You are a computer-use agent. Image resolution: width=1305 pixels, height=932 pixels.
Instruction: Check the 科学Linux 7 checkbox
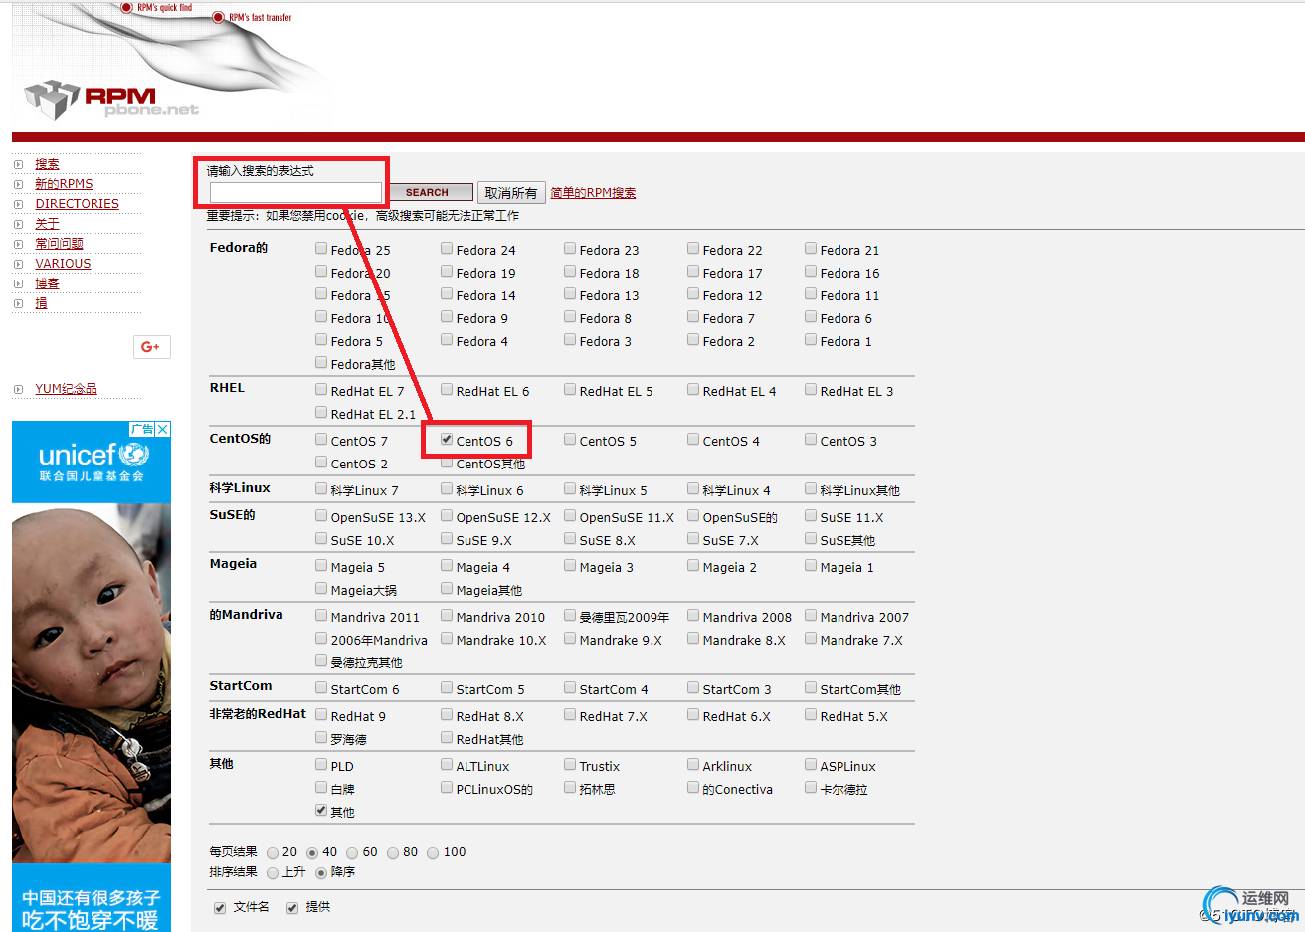click(321, 488)
